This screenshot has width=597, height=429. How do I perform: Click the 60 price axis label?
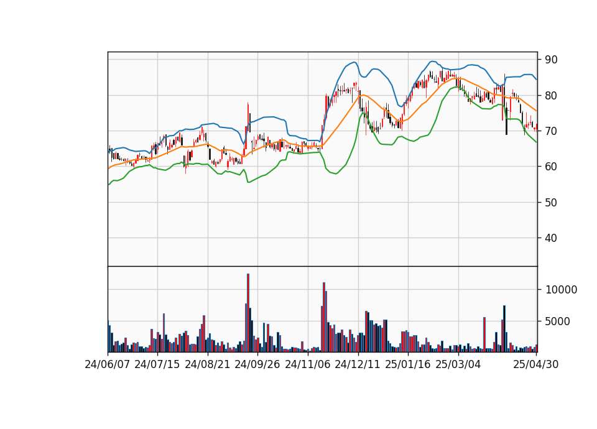pyautogui.click(x=551, y=167)
